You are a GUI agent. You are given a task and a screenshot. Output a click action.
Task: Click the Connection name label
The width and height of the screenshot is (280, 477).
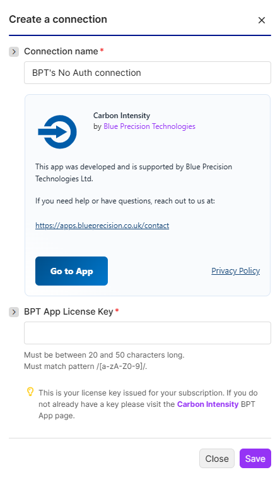click(61, 51)
